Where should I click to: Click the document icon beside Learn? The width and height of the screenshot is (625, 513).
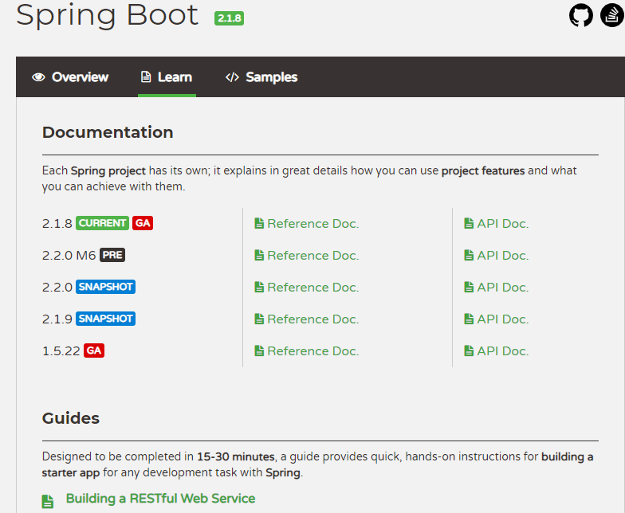(x=146, y=76)
